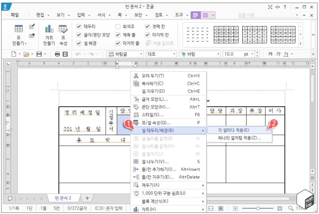Select 셀 테두리/배경(B) in context menu
The width and height of the screenshot is (319, 214).
(168, 131)
